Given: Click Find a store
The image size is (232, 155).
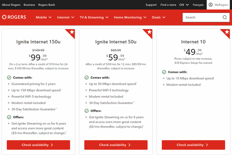Looking at the screenshot, I should pos(168,5).
